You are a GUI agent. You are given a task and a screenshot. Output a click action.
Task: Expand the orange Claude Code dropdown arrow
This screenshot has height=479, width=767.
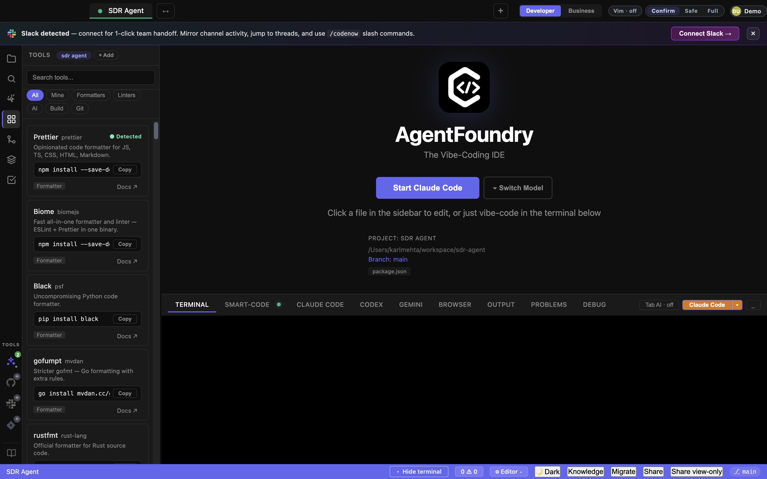[x=737, y=305]
